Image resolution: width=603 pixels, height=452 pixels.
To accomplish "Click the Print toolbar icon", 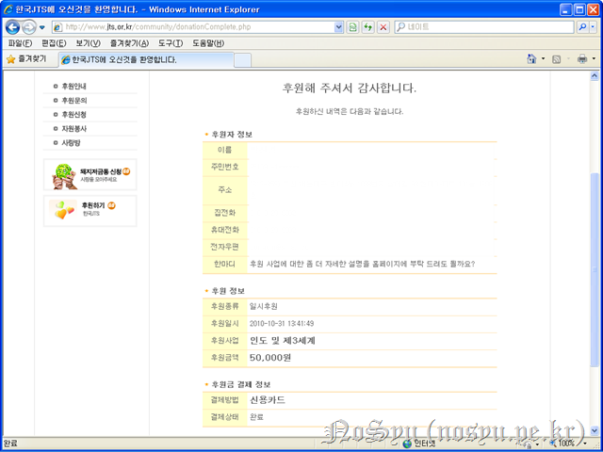I will point(581,59).
